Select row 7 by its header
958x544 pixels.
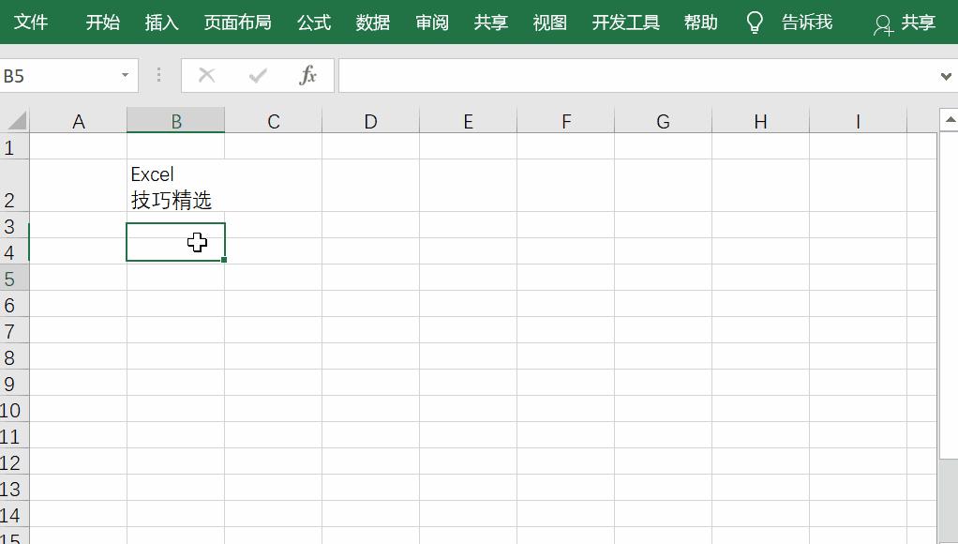click(13, 330)
